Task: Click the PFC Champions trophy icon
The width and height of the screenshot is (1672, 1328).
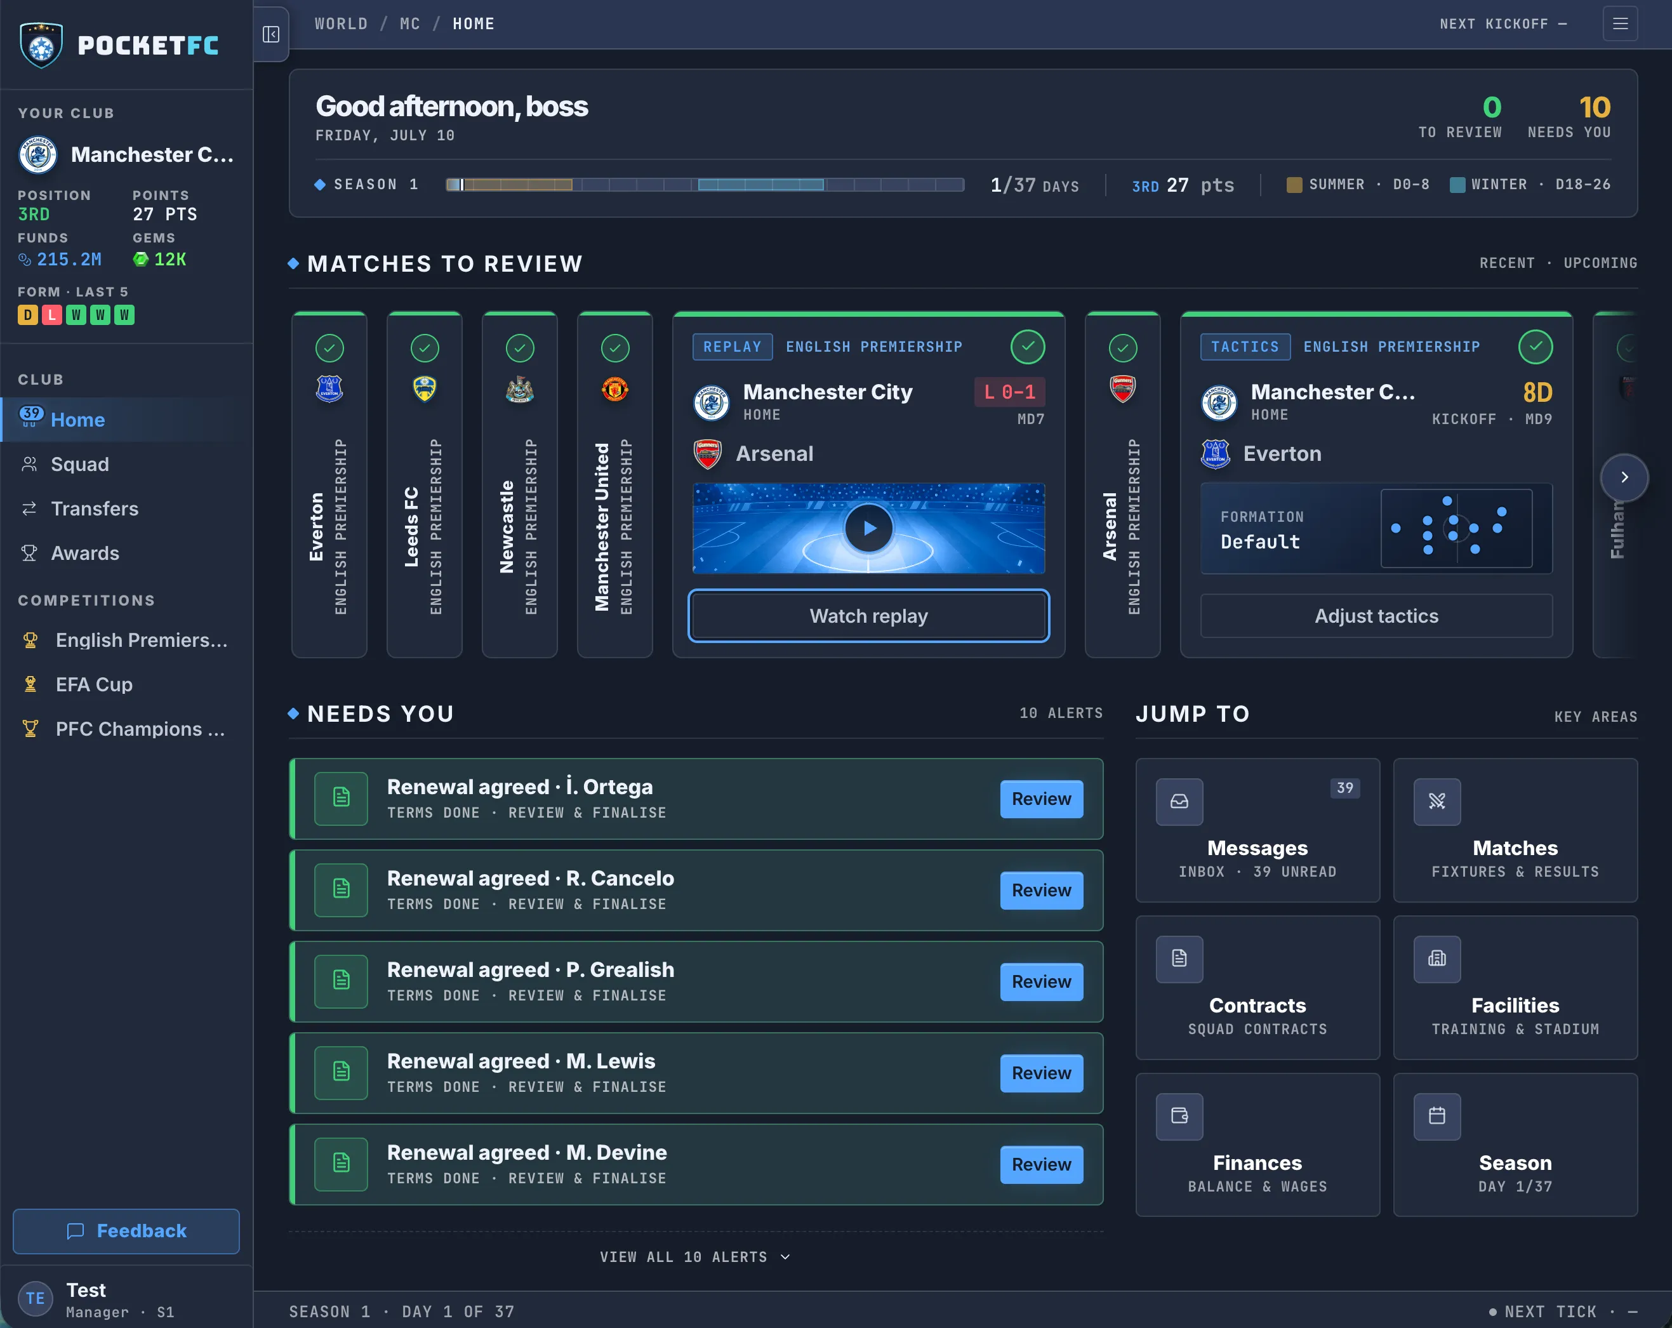Action: (x=30, y=729)
